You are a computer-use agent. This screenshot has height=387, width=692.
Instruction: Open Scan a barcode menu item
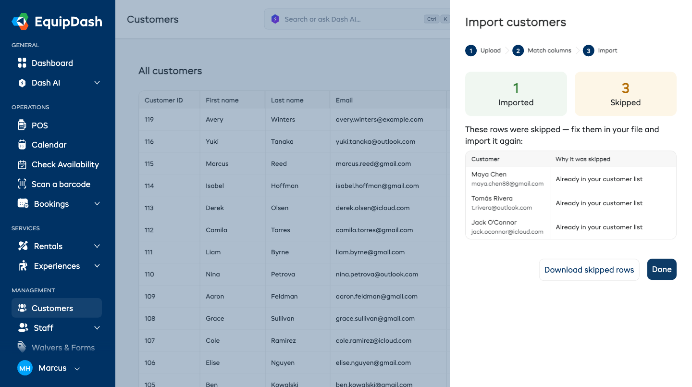[x=57, y=184]
